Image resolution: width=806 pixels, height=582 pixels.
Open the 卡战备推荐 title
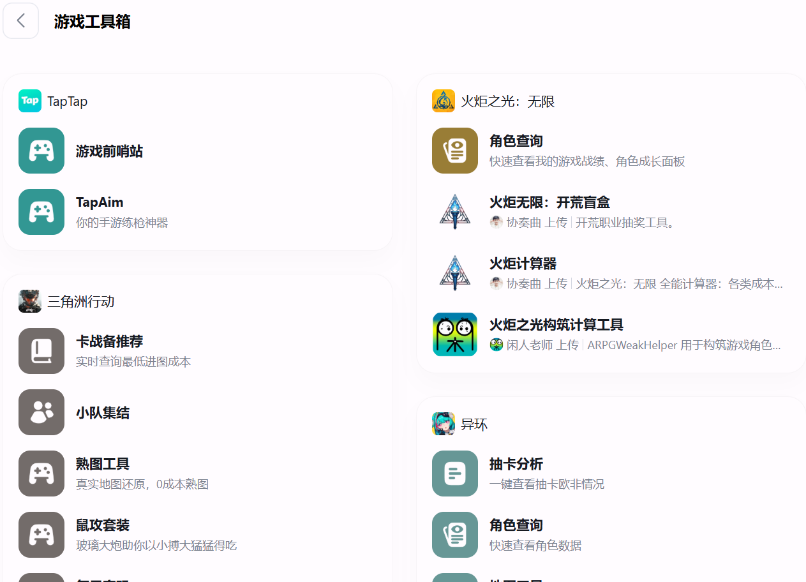pos(109,341)
